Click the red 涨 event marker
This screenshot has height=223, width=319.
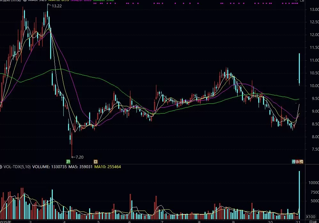point(298,161)
